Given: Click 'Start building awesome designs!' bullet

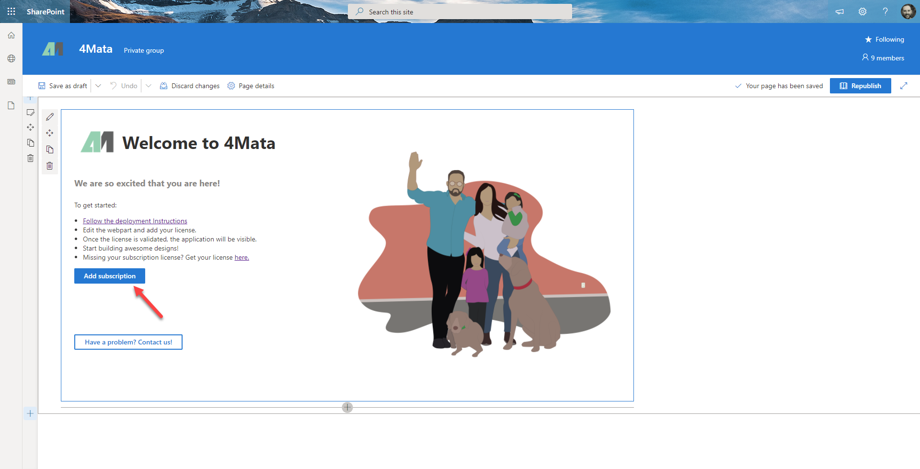Looking at the screenshot, I should [130, 248].
